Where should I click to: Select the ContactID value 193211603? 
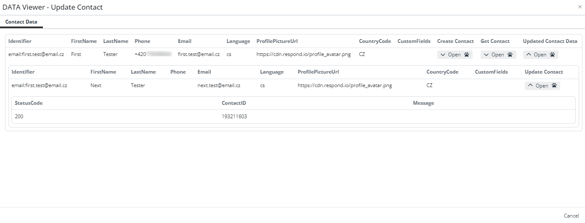234,117
